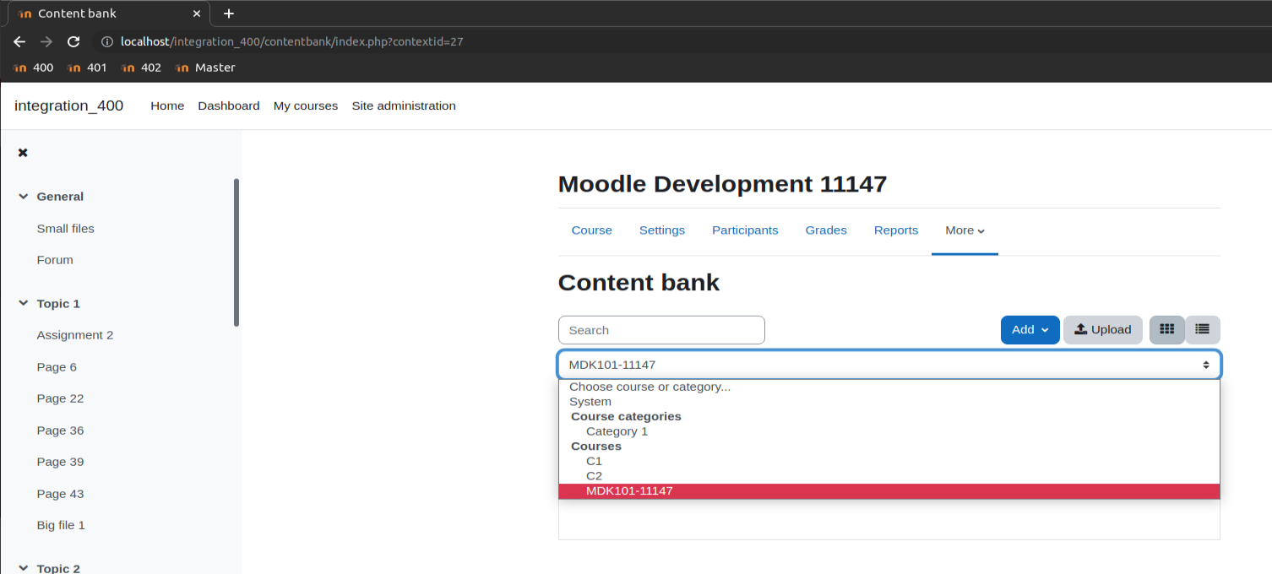Open the Reports tab

click(896, 230)
